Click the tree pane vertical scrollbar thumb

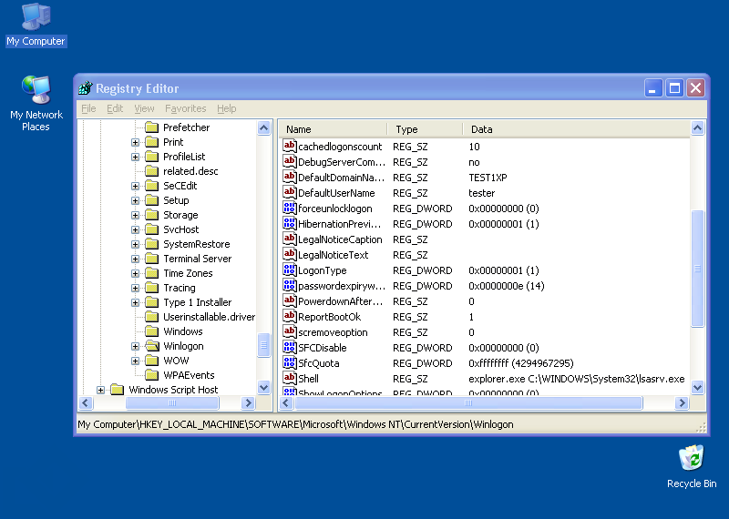(263, 345)
